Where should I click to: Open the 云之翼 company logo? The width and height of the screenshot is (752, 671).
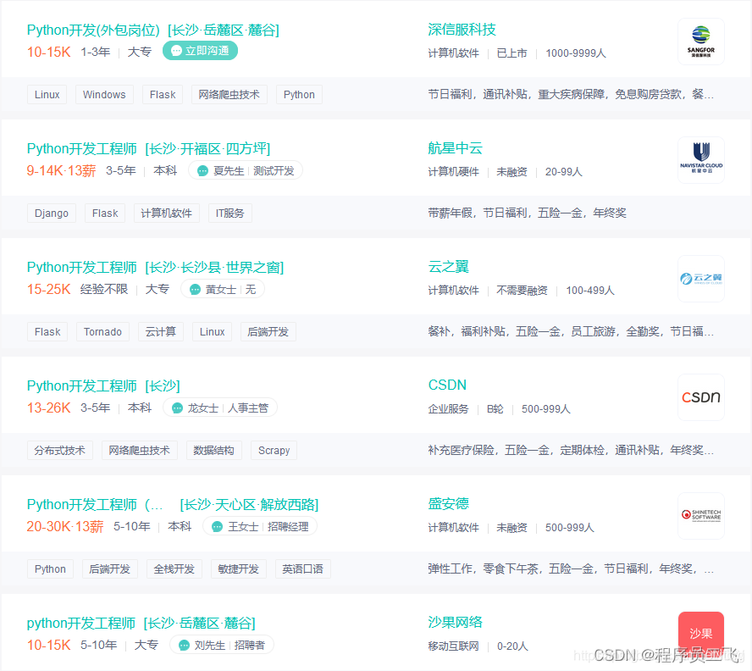(x=700, y=279)
